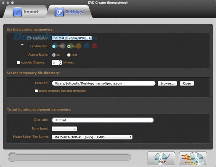Choose the 4:3 aspect ratio

coord(54,55)
